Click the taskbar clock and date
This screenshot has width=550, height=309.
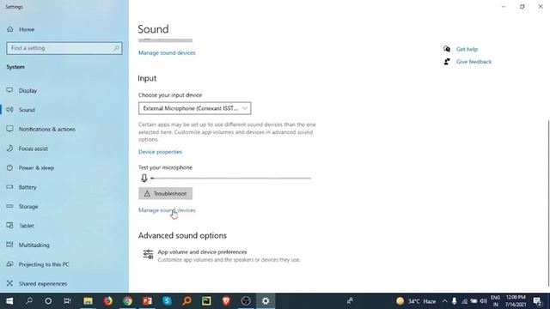point(516,301)
